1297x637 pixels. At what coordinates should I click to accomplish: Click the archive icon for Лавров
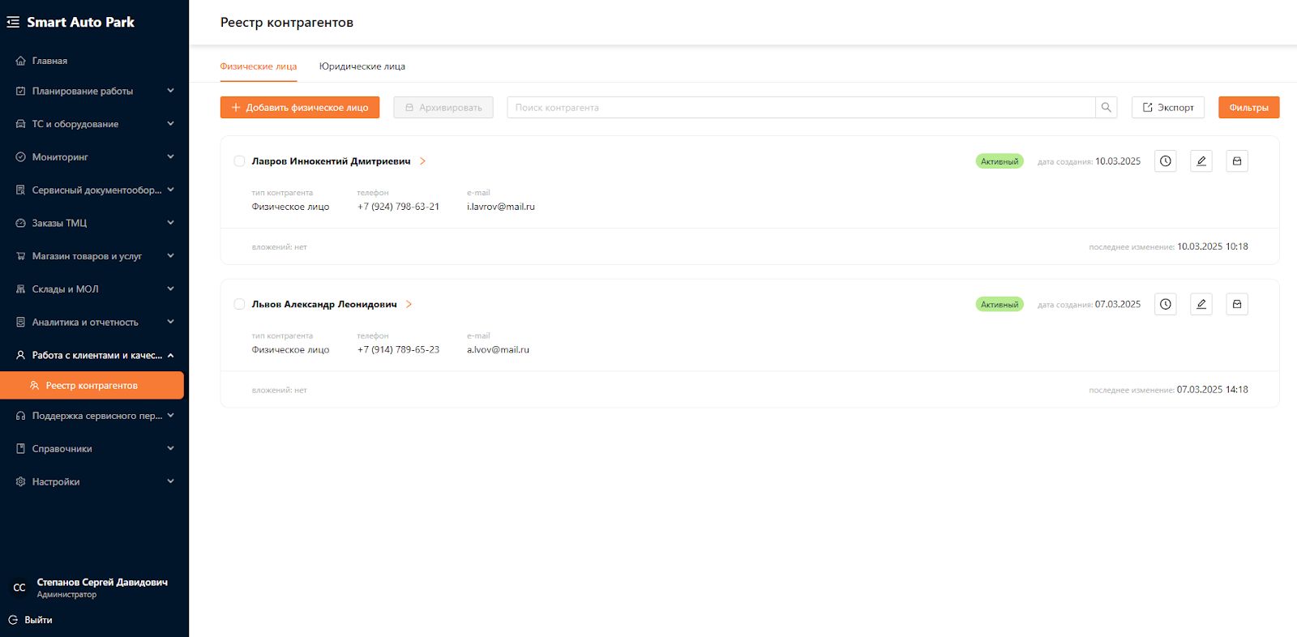click(x=1236, y=161)
